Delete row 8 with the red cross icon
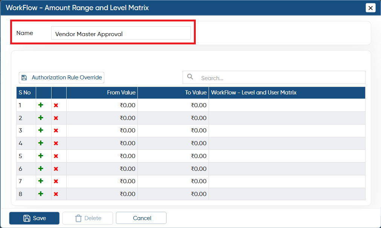 [56, 194]
